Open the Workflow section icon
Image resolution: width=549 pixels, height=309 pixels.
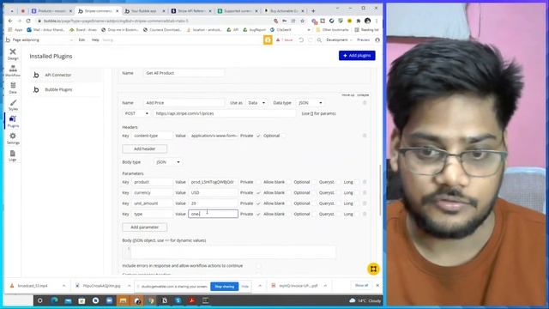point(13,70)
